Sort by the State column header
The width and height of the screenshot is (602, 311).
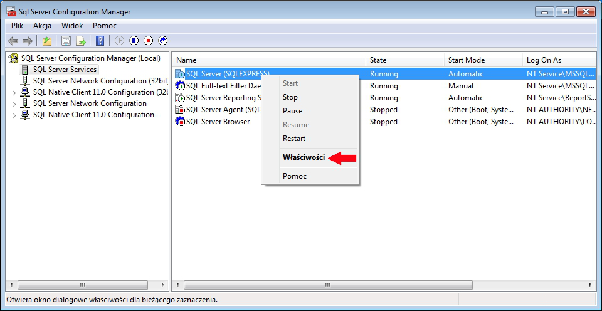point(404,60)
